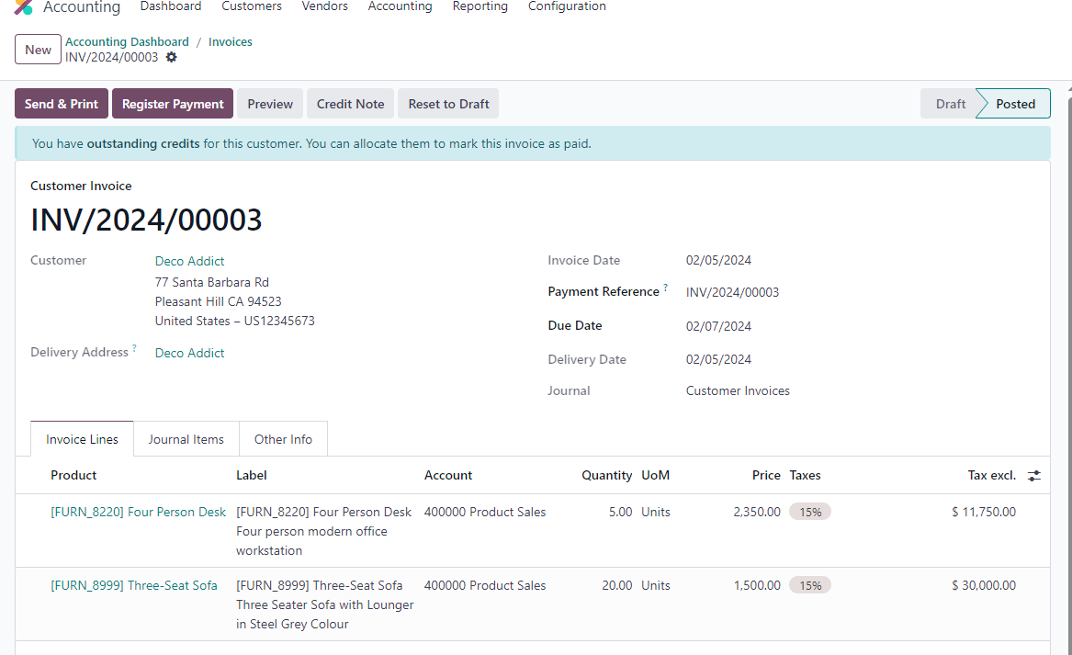This screenshot has height=655, width=1072.
Task: Select the Posted status stage
Action: point(1015,104)
